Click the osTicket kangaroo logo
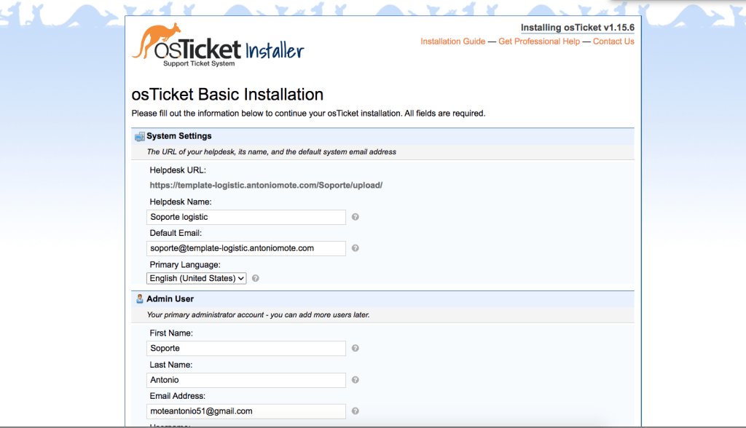Screen dimensions: 746x428 click(158, 40)
